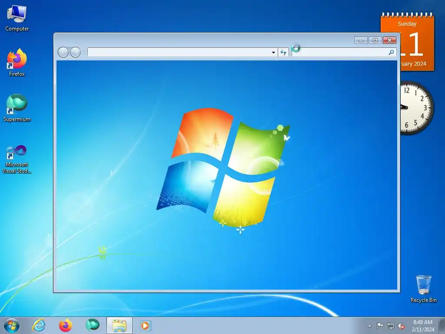This screenshot has height=334, width=445.
Task: Open the Action Center flag icon
Action: (380, 326)
